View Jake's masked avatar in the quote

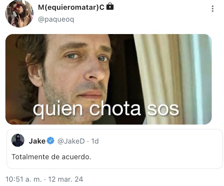[18, 140]
